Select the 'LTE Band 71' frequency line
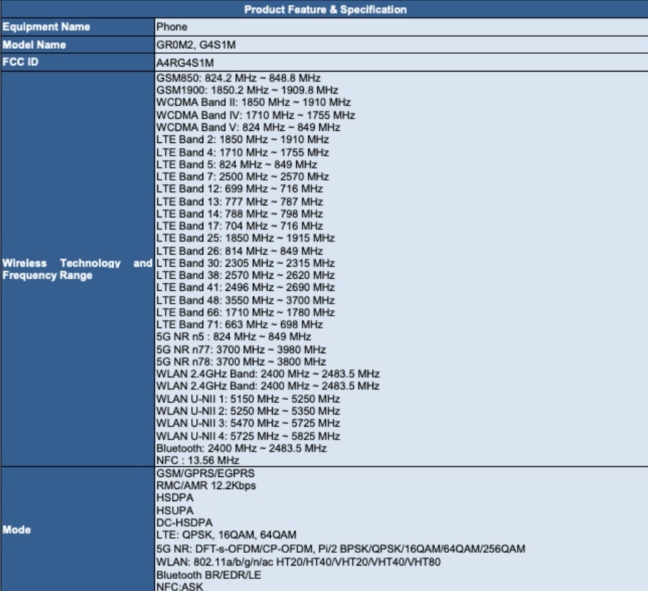 click(239, 324)
